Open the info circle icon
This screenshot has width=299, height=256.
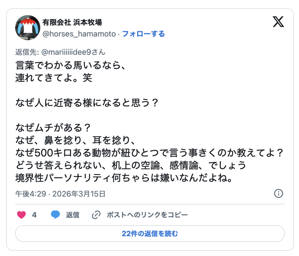pyautogui.click(x=279, y=193)
